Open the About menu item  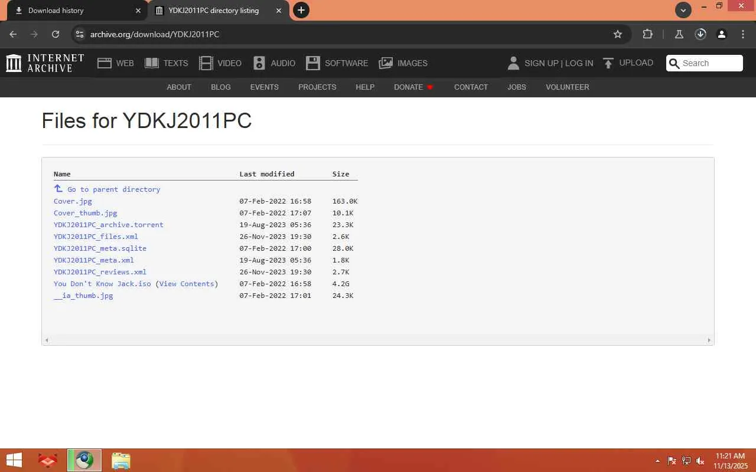coord(179,87)
